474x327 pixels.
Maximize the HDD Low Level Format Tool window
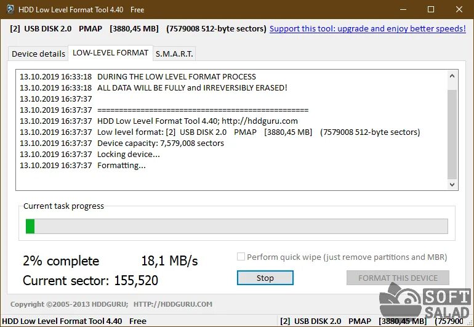tap(431, 9)
